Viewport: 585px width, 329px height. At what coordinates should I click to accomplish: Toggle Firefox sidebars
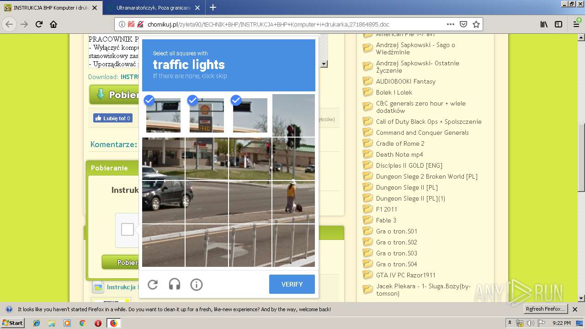558,24
